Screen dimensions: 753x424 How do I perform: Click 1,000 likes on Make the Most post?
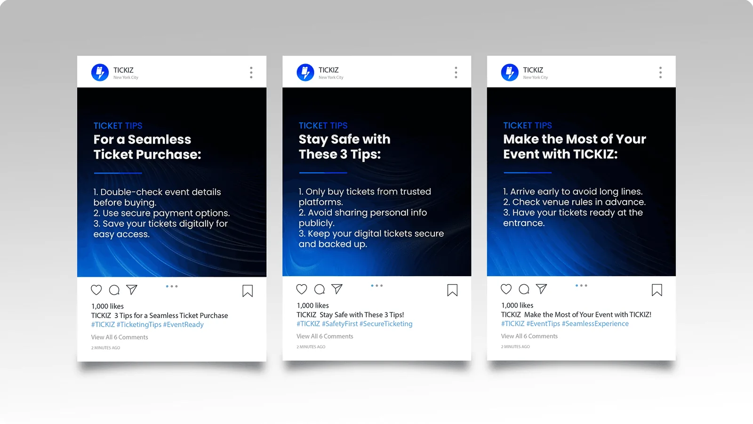(517, 305)
